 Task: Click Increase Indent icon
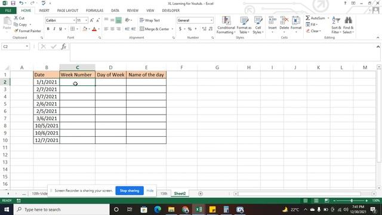(133, 29)
